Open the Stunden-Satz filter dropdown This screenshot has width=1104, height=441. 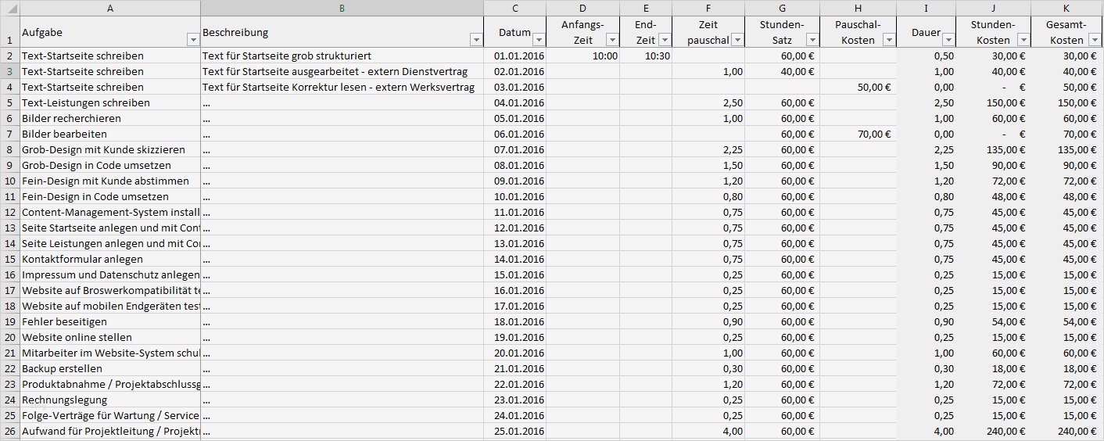pyautogui.click(x=812, y=40)
